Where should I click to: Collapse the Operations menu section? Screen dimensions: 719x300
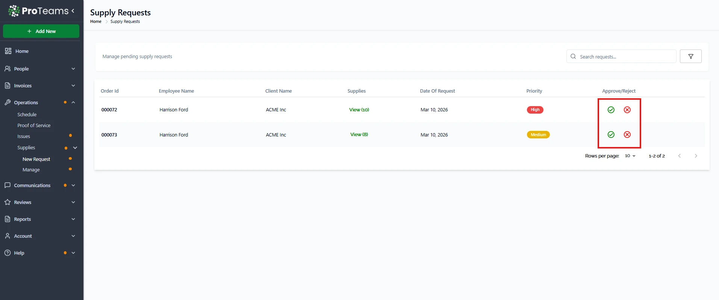[73, 102]
